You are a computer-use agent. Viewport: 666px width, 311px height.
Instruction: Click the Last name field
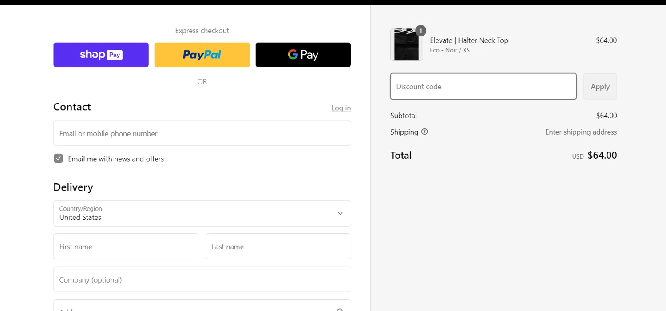pos(278,247)
